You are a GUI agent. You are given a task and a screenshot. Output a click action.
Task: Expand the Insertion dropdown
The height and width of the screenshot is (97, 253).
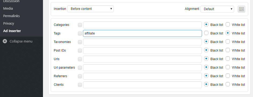coord(91,9)
